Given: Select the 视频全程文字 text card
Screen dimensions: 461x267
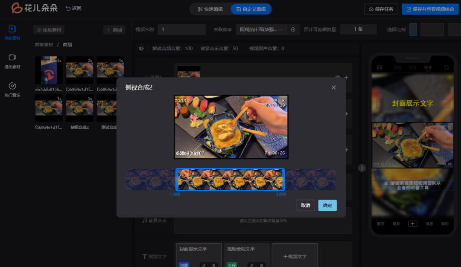Looking at the screenshot, I should pyautogui.click(x=247, y=255).
